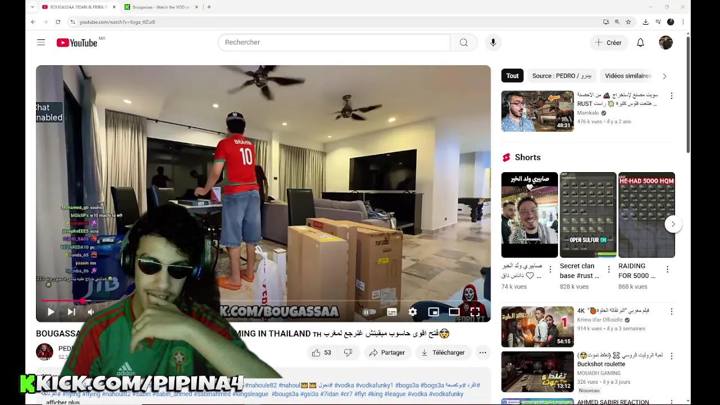Open options for the Mamkalo RUST video
The height and width of the screenshot is (405, 720).
[671, 96]
